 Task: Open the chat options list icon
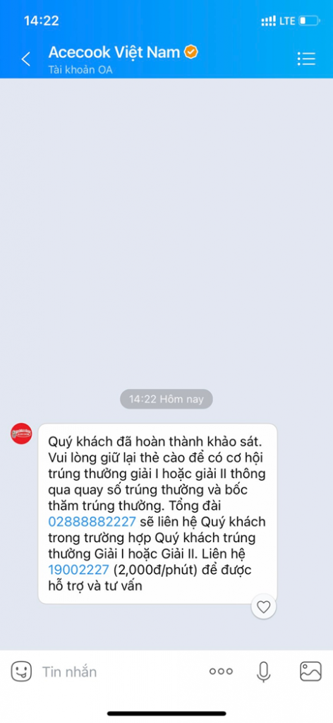point(306,59)
